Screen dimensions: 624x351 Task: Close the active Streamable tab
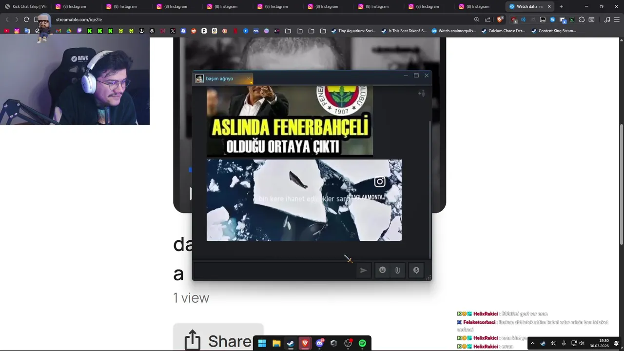point(549,6)
